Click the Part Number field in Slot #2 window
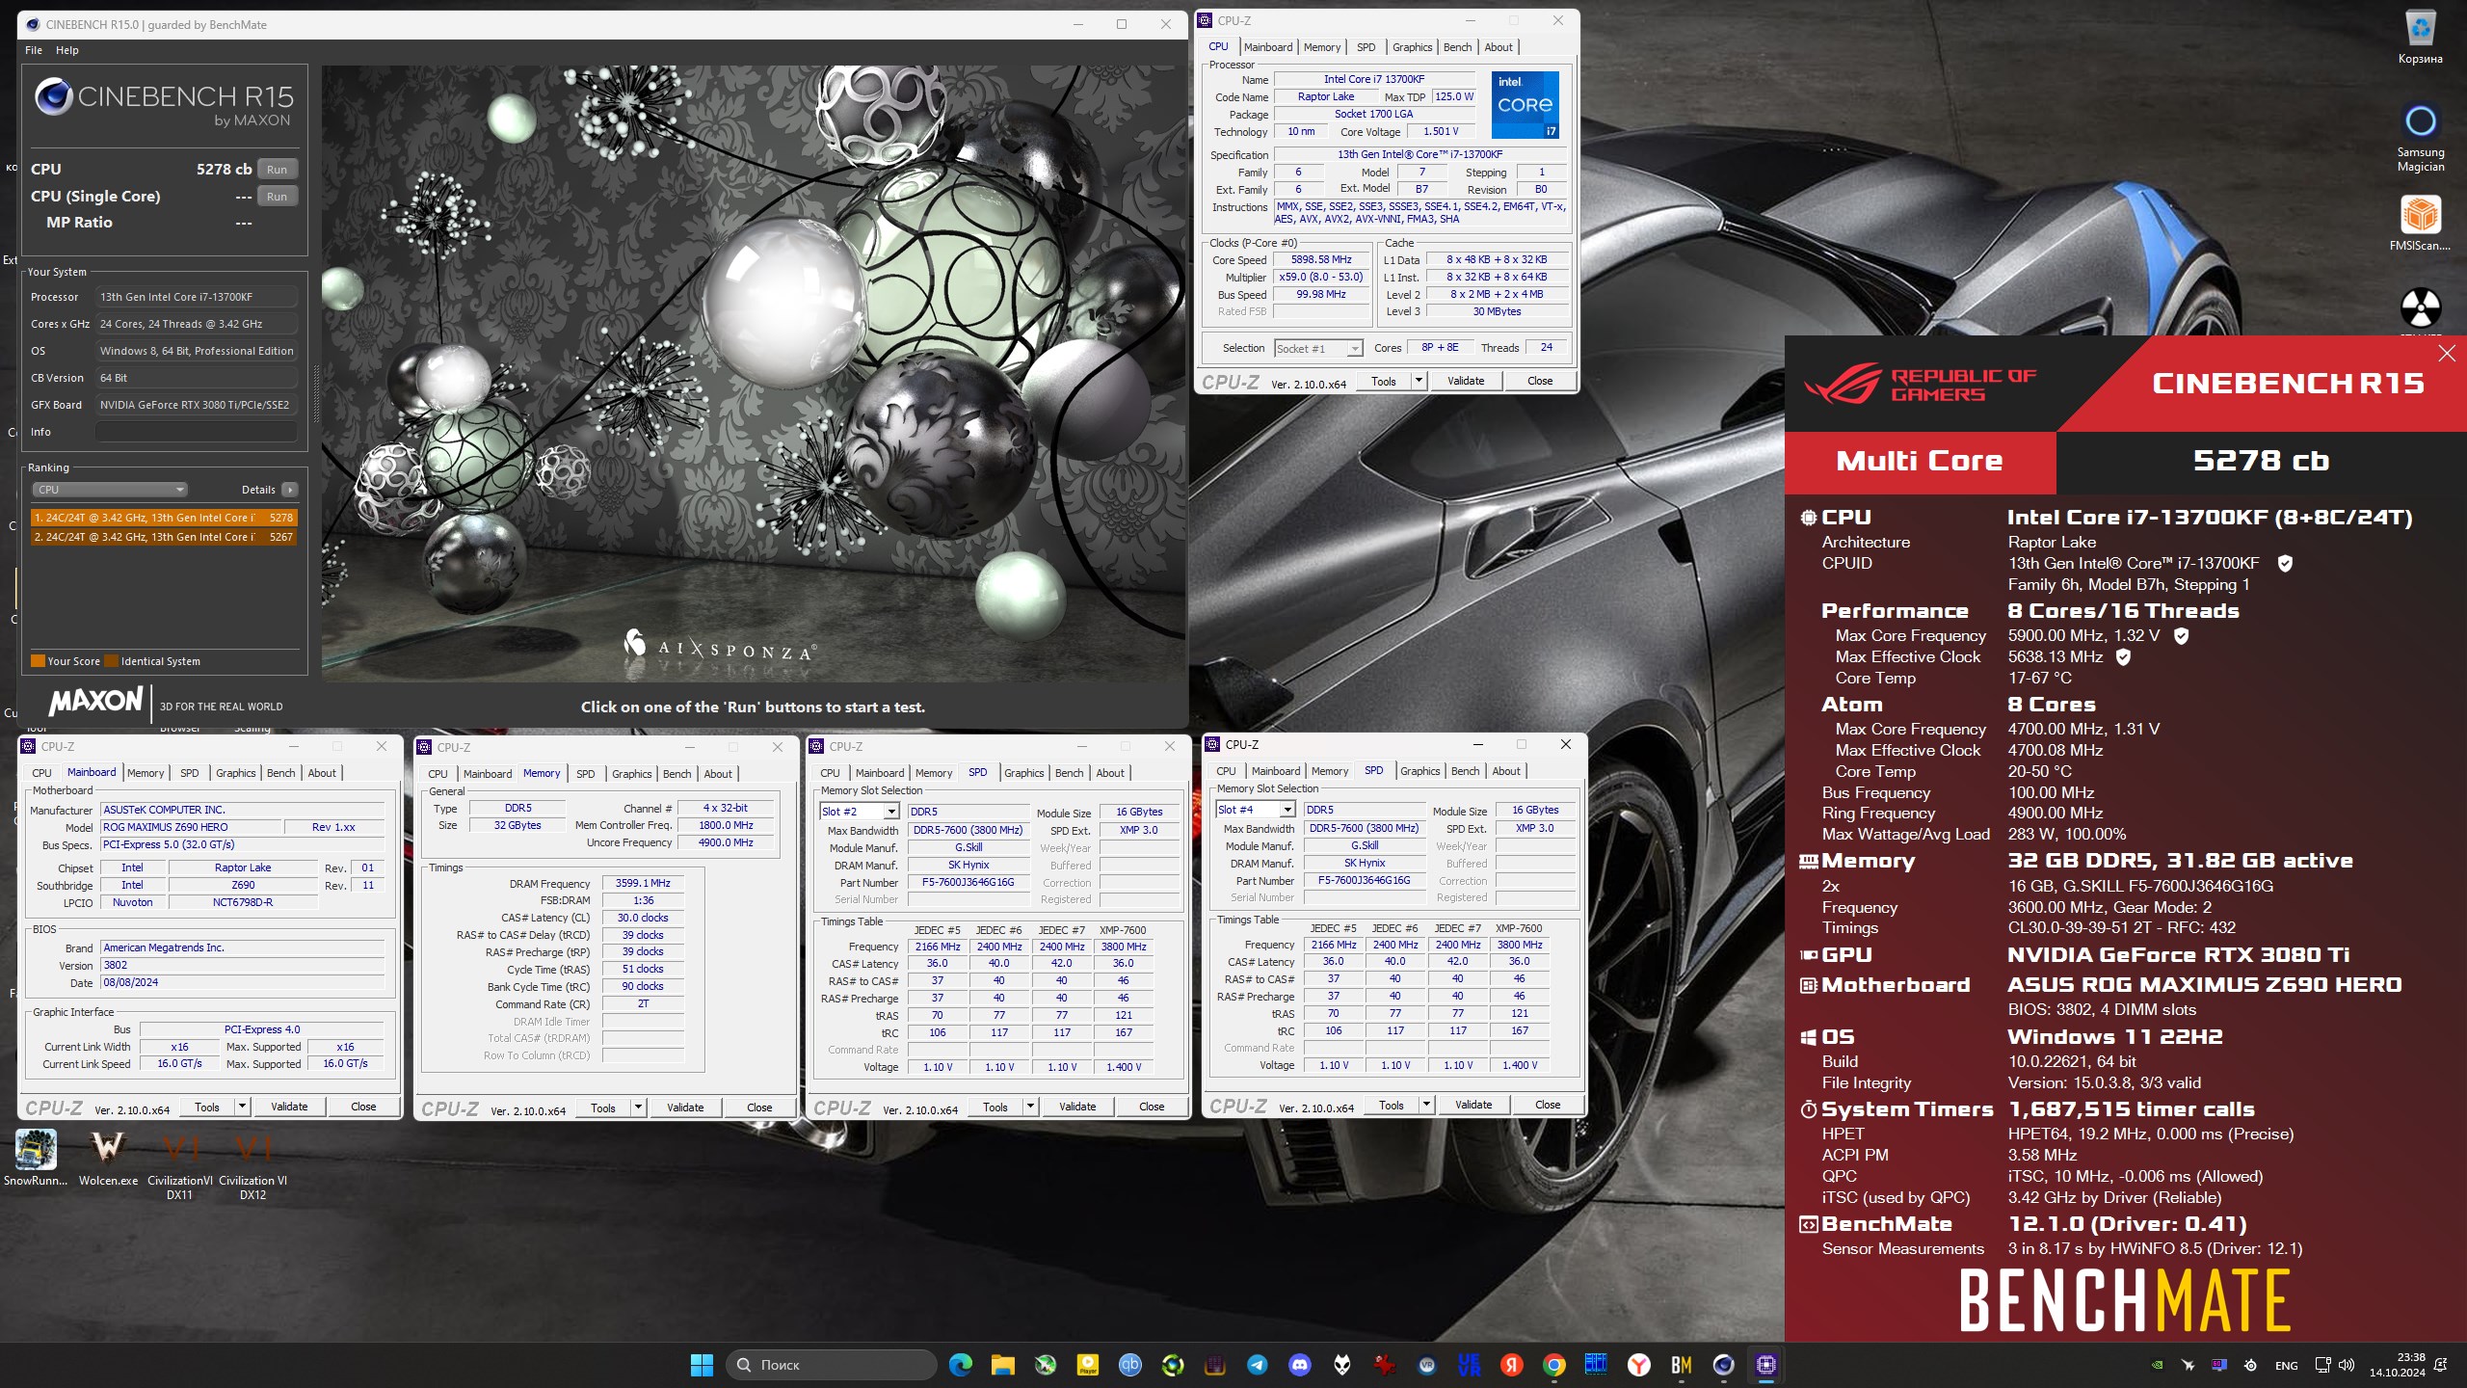This screenshot has height=1388, width=2467. click(x=968, y=882)
